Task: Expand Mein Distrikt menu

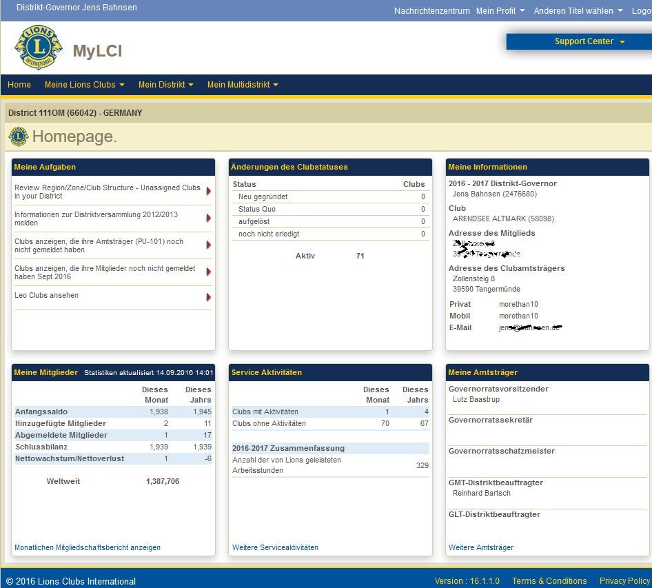Action: 166,84
